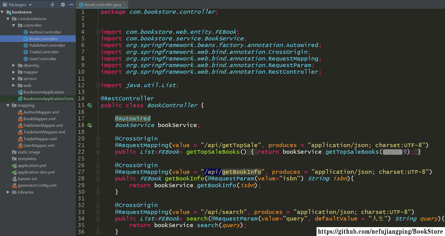Click line number 27 in gutter

tap(81, 172)
